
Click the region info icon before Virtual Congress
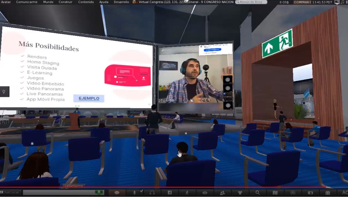click(x=135, y=2)
